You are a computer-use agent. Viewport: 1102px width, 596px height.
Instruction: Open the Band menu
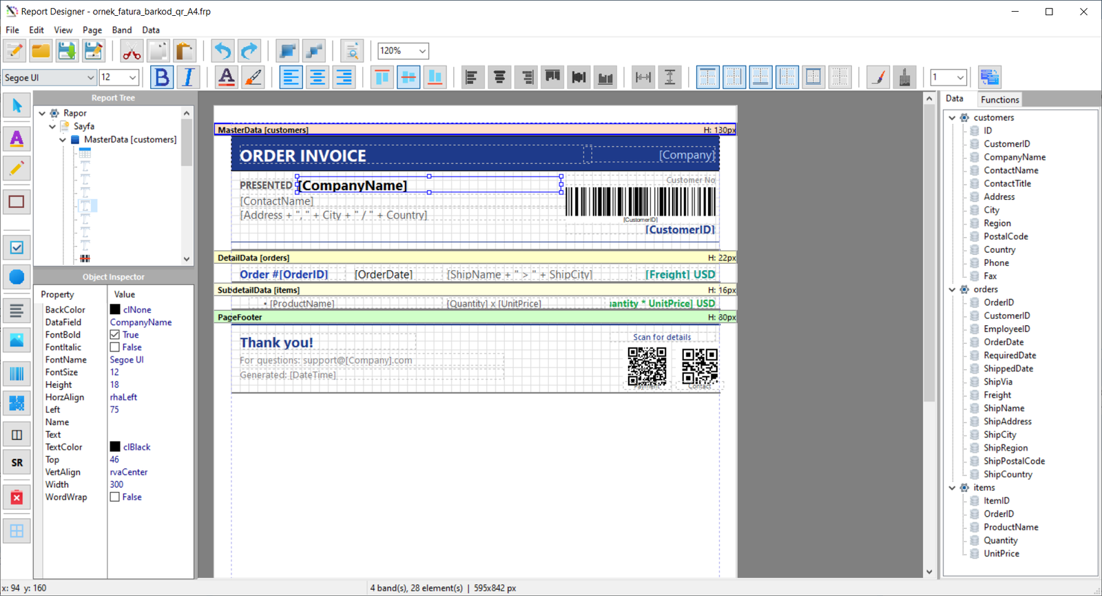click(122, 30)
